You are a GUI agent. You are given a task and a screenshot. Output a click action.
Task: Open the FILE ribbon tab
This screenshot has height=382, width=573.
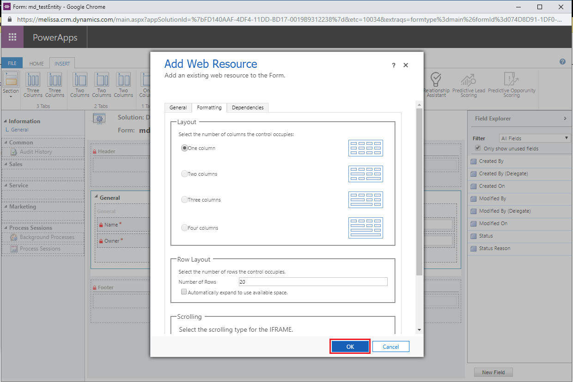click(12, 64)
